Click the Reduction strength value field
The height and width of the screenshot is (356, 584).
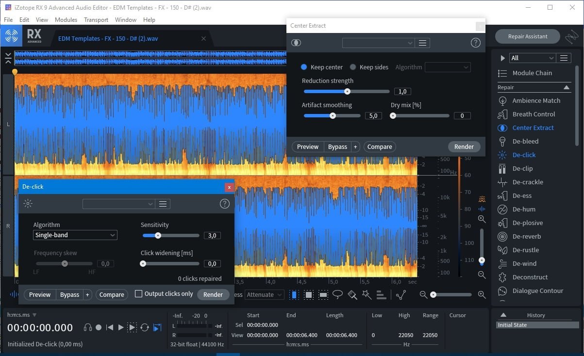pyautogui.click(x=402, y=91)
